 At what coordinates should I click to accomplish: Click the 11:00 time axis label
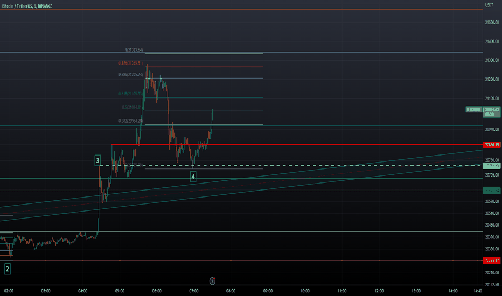pyautogui.click(x=342, y=291)
